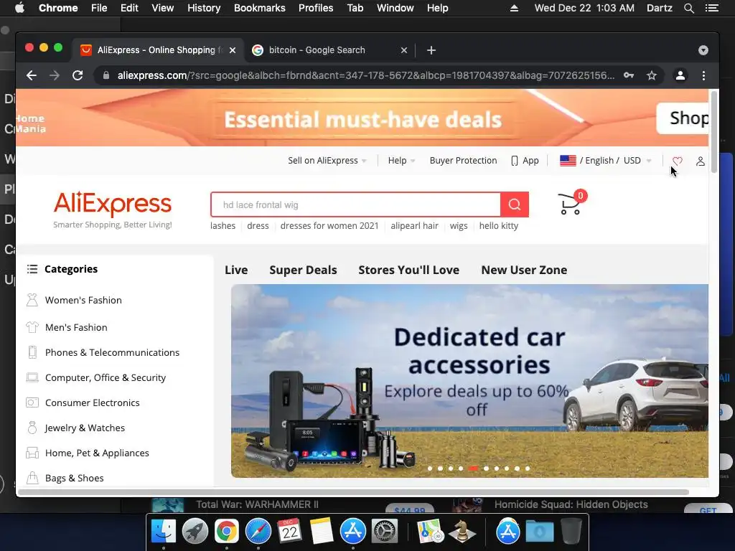Open the View menu
The image size is (735, 551).
tap(163, 8)
